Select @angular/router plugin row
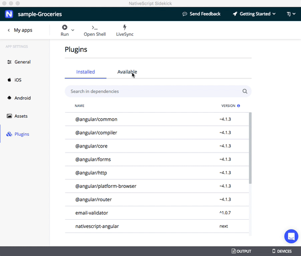The width and height of the screenshot is (301, 256). pyautogui.click(x=157, y=200)
